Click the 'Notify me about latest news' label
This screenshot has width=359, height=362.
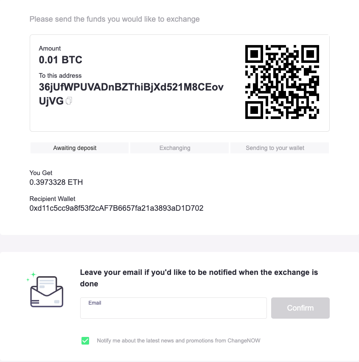point(179,340)
